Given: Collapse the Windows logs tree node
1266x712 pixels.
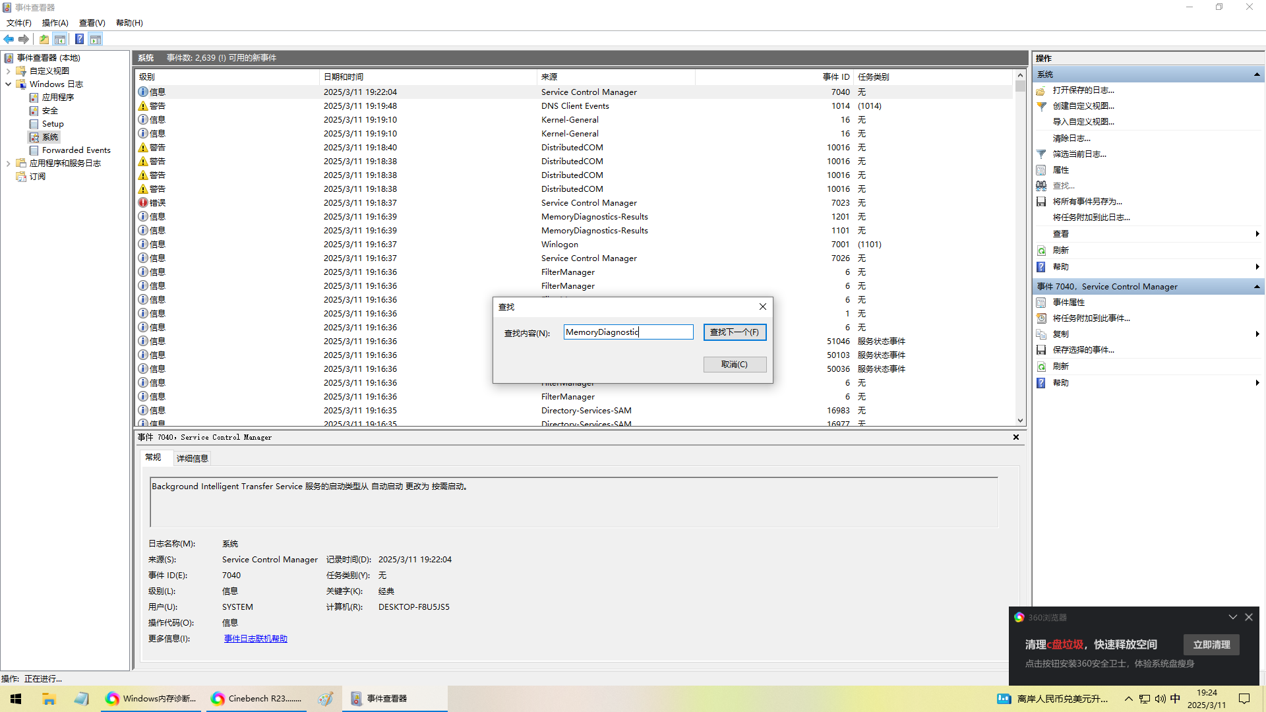Looking at the screenshot, I should (x=8, y=84).
